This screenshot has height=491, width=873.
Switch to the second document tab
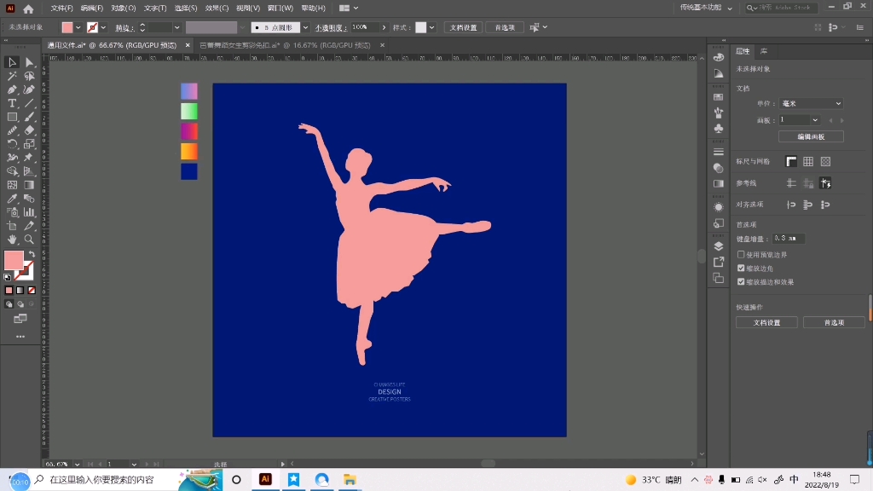[x=285, y=44]
